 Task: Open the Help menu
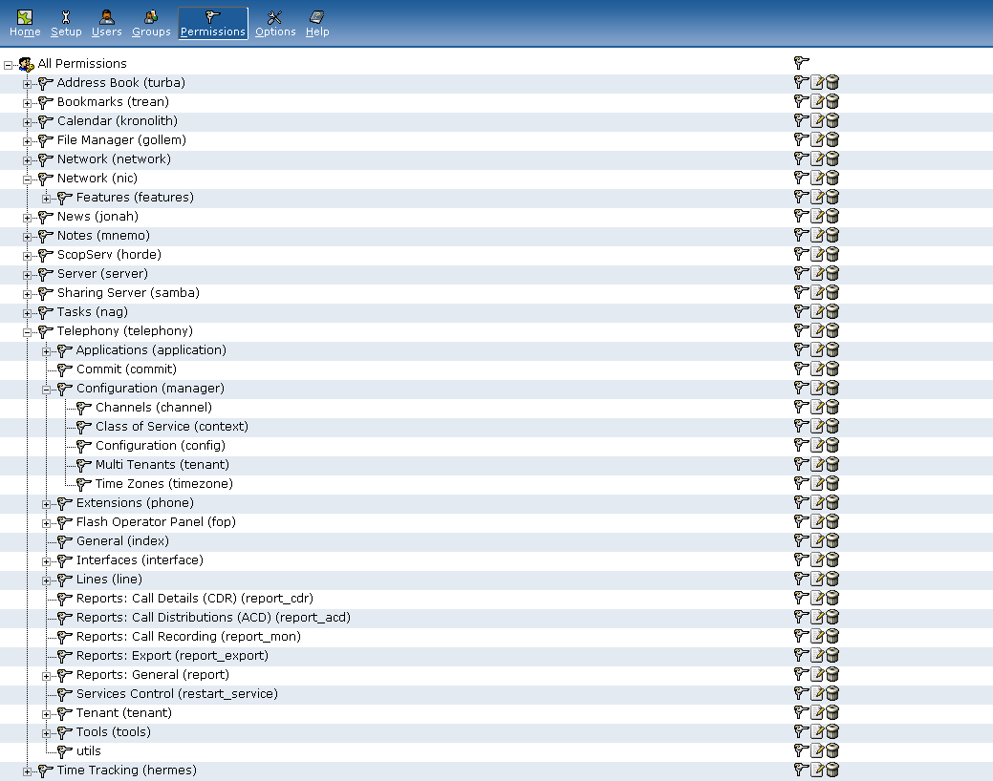point(317,24)
